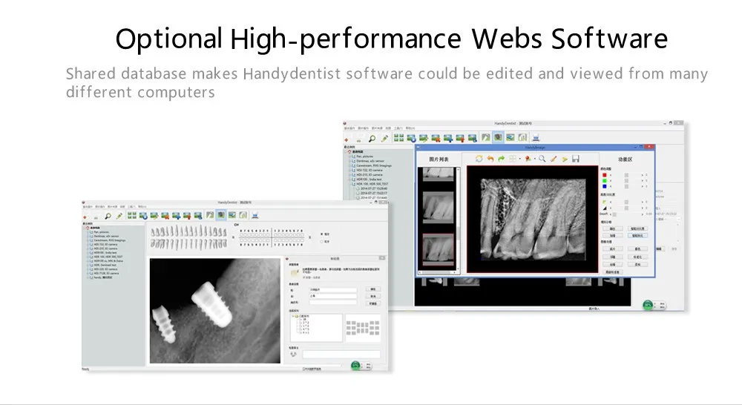Select the first radio button beside tooth chart

(x=322, y=234)
